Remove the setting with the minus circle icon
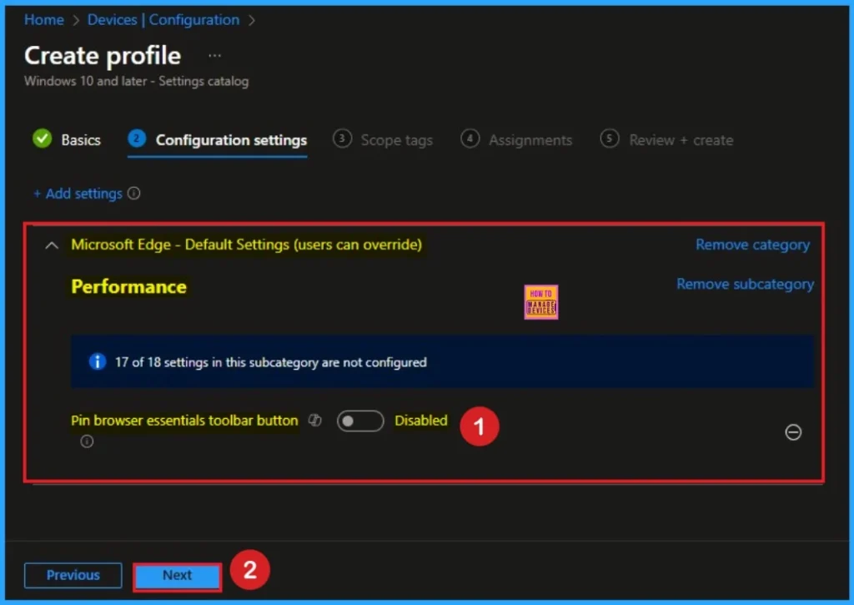This screenshot has height=605, width=854. tap(793, 432)
